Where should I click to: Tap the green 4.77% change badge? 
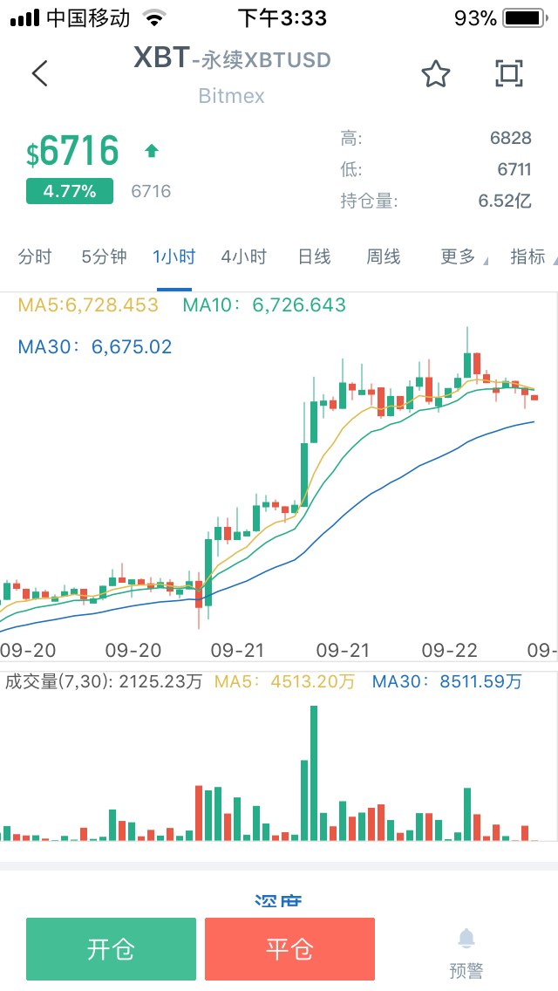(70, 190)
